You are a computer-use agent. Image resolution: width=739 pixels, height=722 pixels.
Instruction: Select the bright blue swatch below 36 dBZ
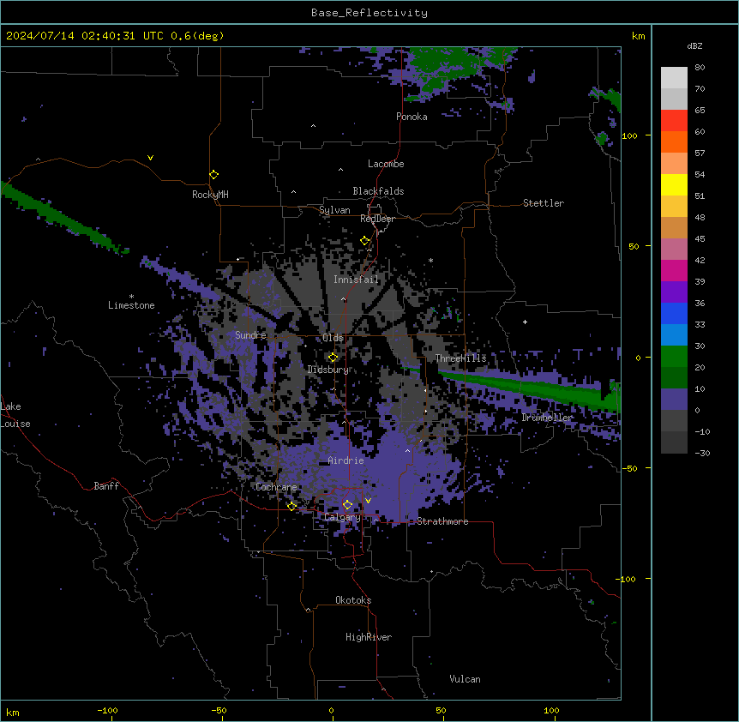pyautogui.click(x=674, y=313)
